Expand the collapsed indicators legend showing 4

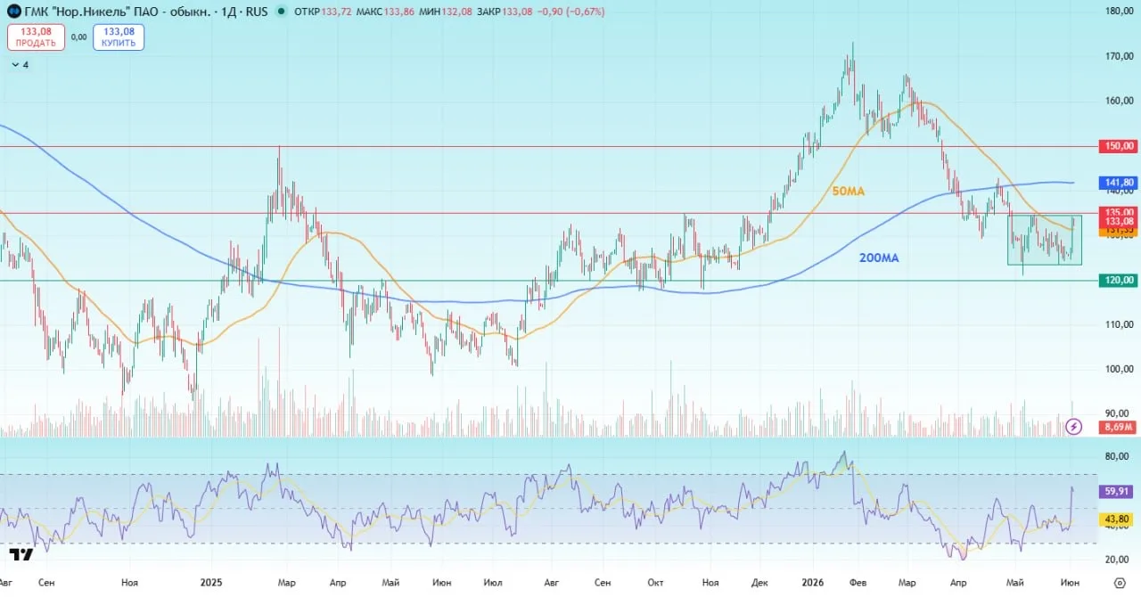point(21,65)
